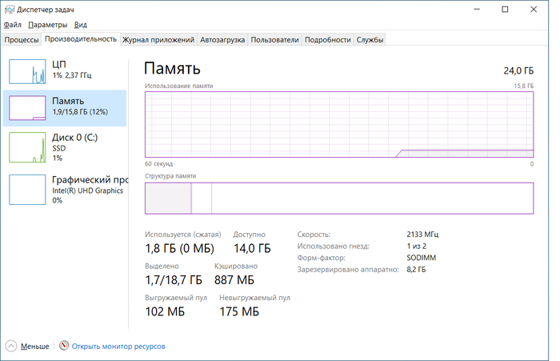The width and height of the screenshot is (560, 361).
Task: Switch to the Пользователи tab
Action: (x=275, y=39)
